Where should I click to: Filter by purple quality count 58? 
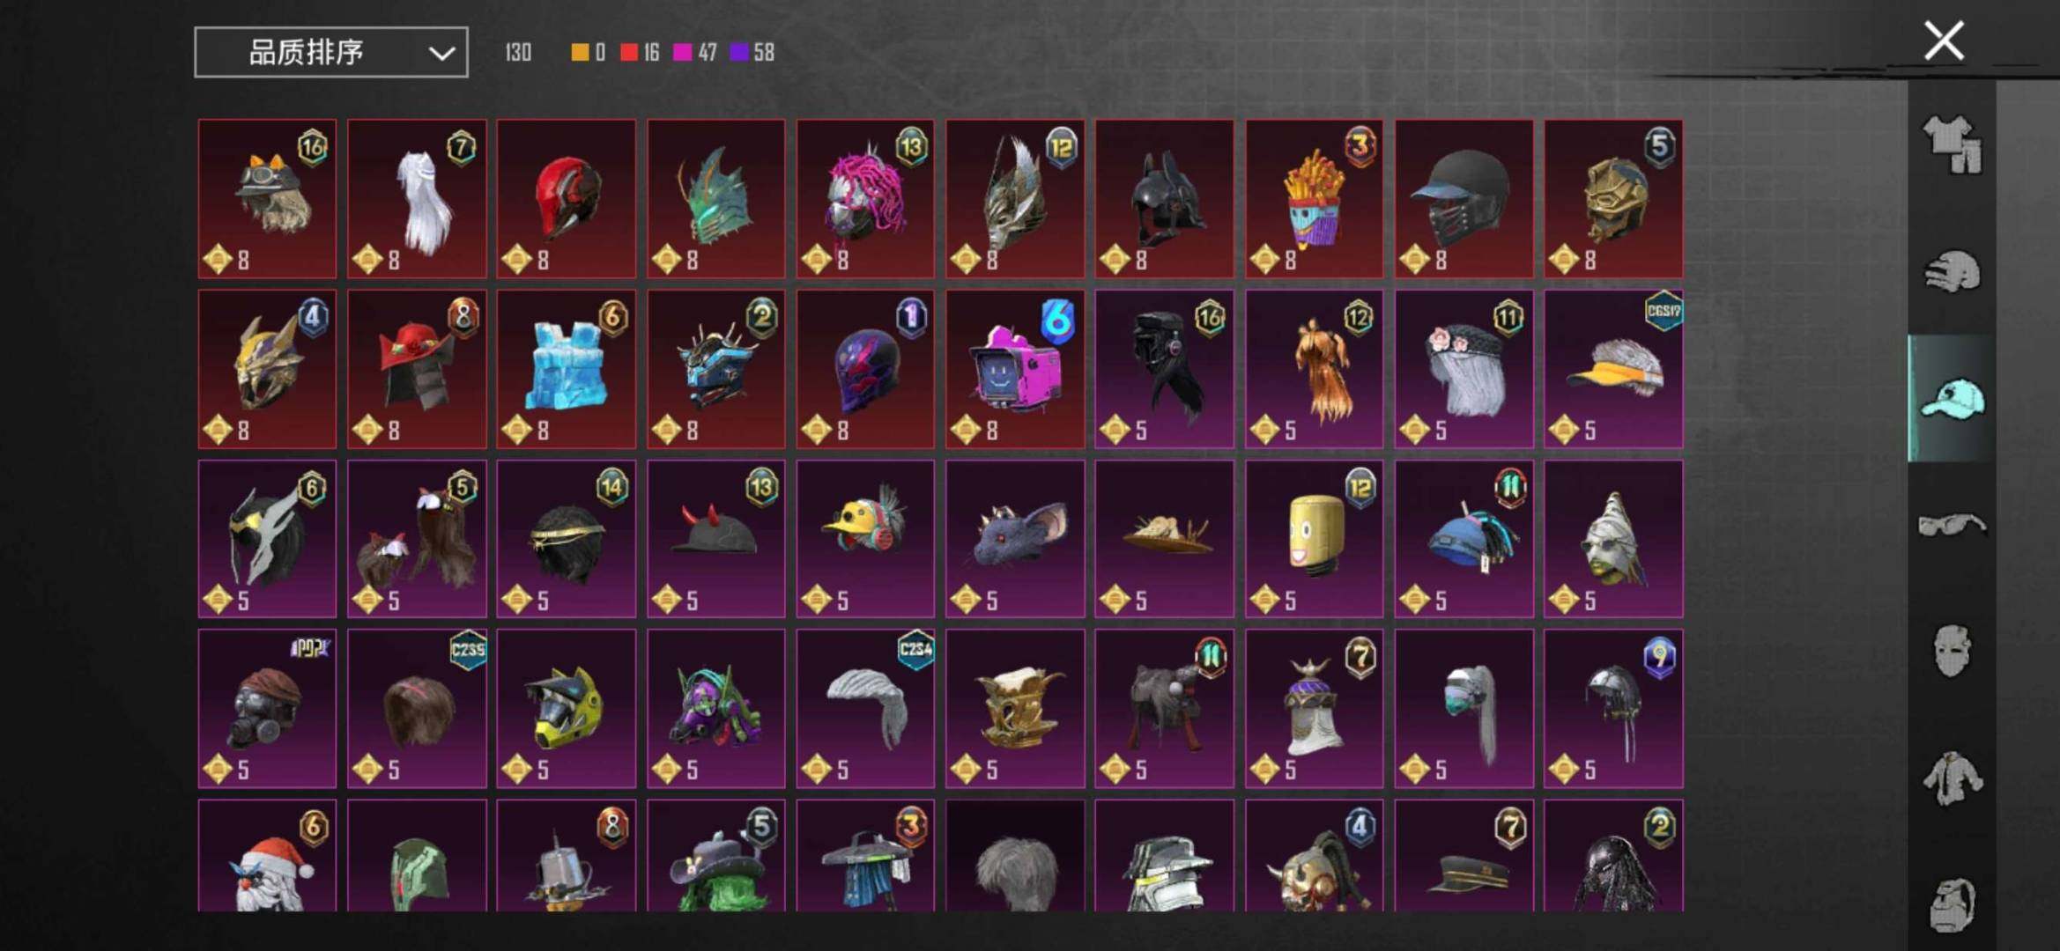point(752,53)
